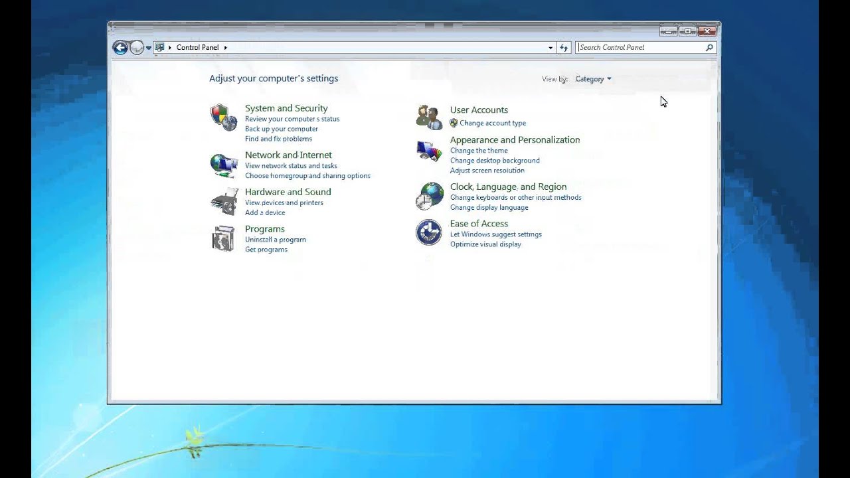Screen dimensions: 850x478
Task: Open the Clock, Language, and Region icon
Action: coord(429,197)
